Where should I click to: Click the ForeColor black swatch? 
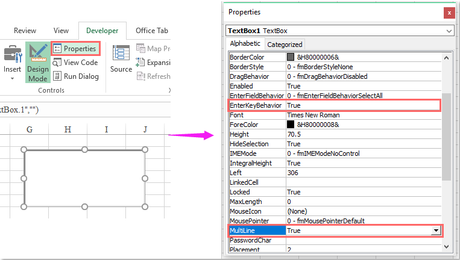click(x=291, y=125)
